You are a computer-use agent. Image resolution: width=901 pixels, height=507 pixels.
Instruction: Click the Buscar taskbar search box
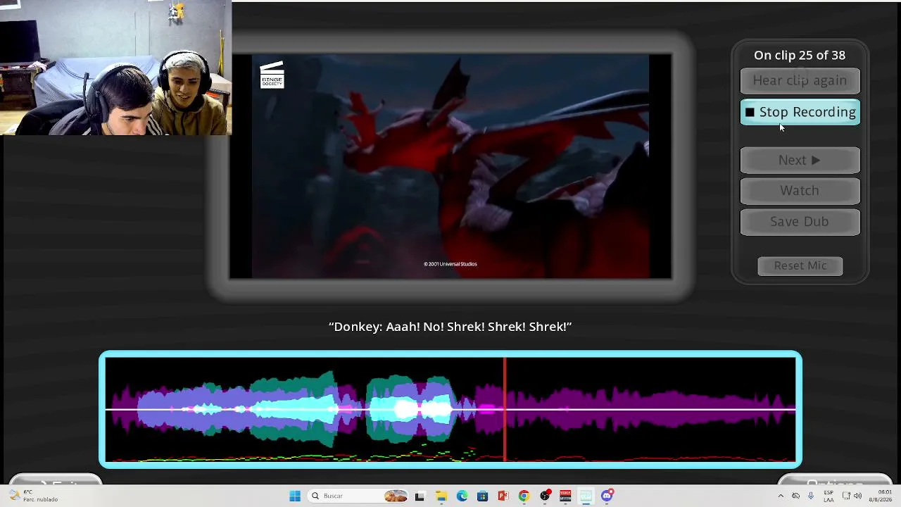click(359, 496)
